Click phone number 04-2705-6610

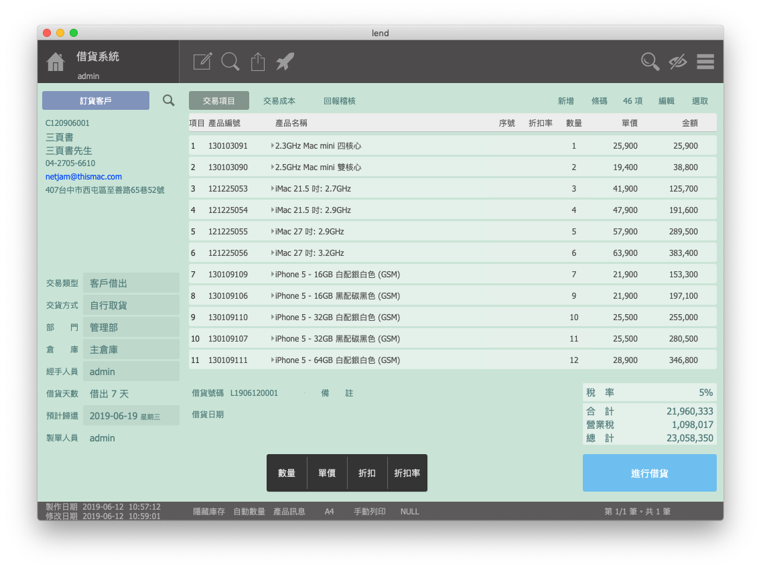(70, 163)
